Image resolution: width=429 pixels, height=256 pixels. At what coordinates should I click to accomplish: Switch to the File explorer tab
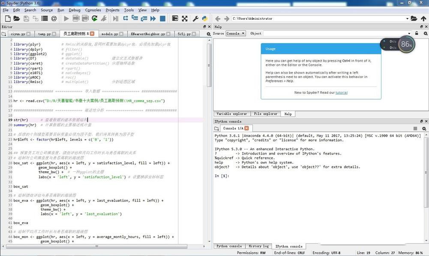(x=265, y=113)
